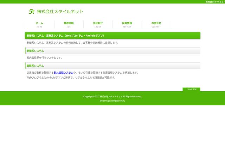Click the intro sentence about 問題解決
This screenshot has width=225, height=141.
[x=73, y=43]
